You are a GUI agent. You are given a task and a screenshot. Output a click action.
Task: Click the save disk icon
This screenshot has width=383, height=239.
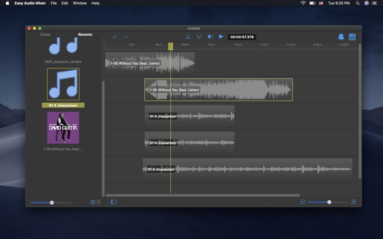[352, 37]
